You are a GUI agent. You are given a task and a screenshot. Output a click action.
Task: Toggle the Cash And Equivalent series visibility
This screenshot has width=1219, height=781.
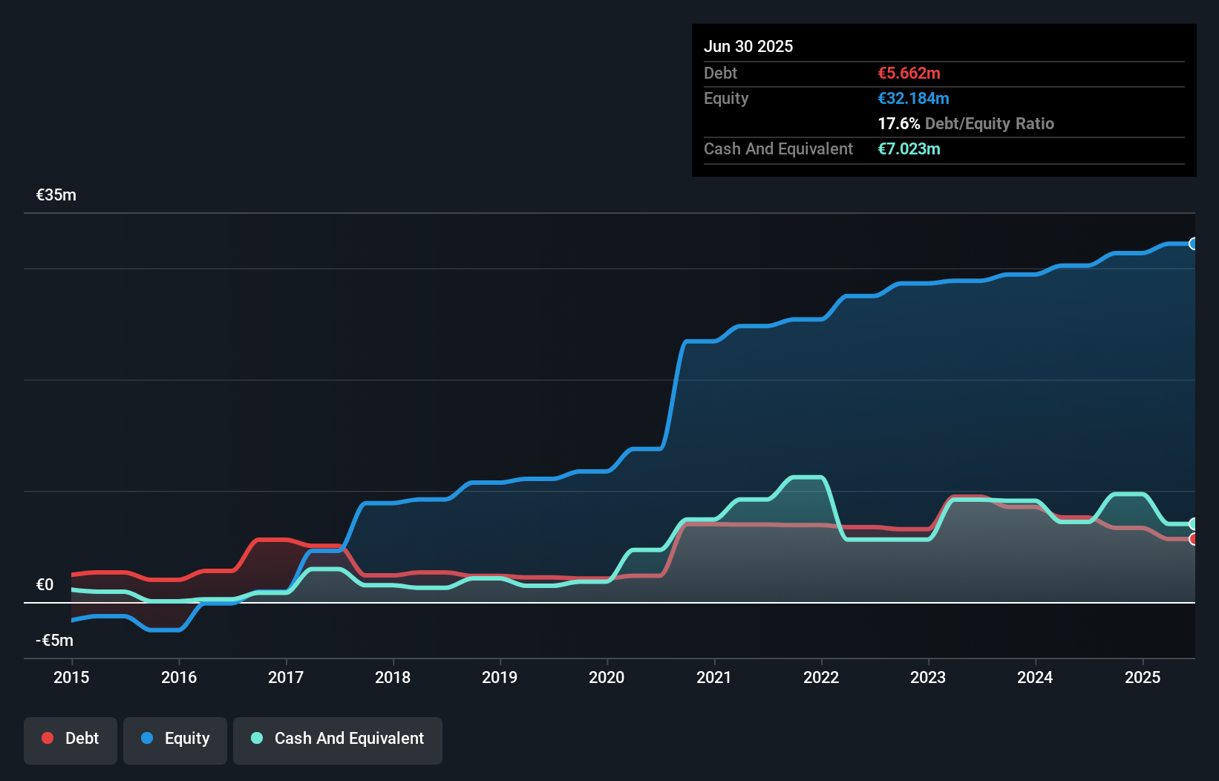tap(338, 739)
